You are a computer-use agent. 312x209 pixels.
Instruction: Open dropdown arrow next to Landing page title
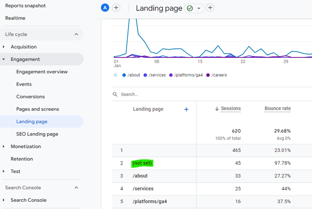click(199, 9)
